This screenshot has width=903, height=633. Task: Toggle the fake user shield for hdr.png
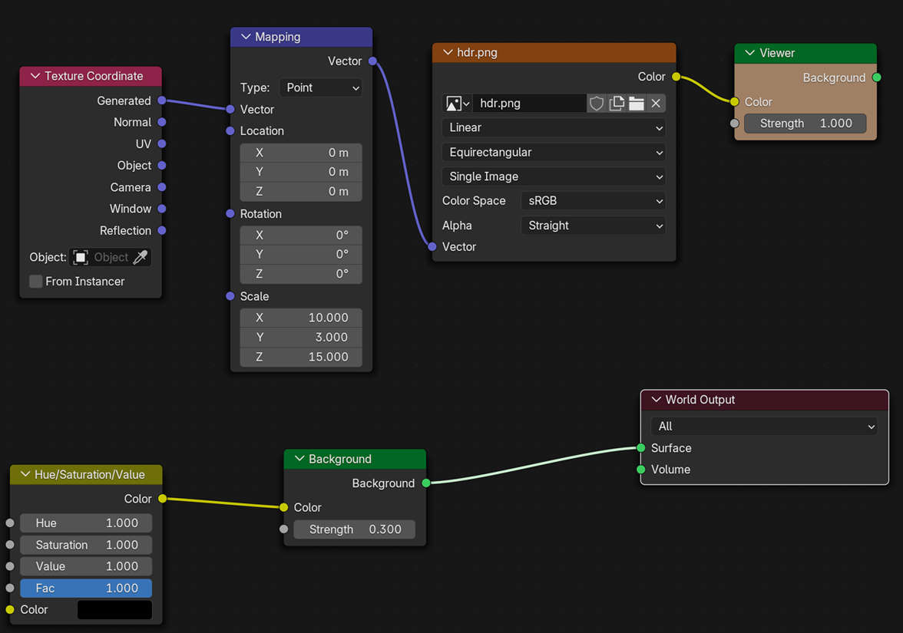click(597, 103)
